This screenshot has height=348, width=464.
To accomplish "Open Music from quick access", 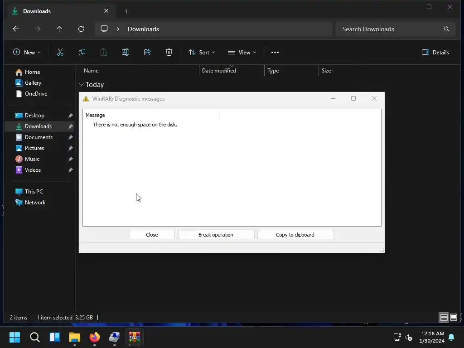I will tap(32, 159).
